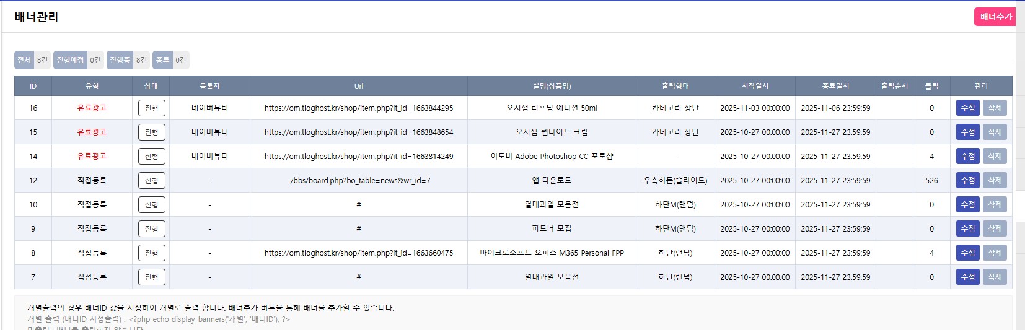
Task: Click 진행 status button for ID 8
Action: tap(151, 253)
